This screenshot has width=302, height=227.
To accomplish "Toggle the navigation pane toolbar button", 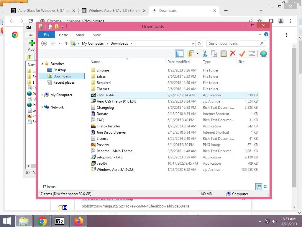I will pos(180,54).
